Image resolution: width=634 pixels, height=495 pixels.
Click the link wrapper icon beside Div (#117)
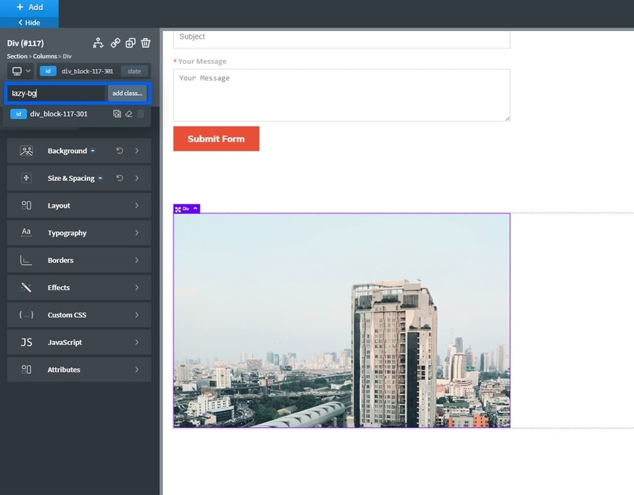[x=116, y=43]
